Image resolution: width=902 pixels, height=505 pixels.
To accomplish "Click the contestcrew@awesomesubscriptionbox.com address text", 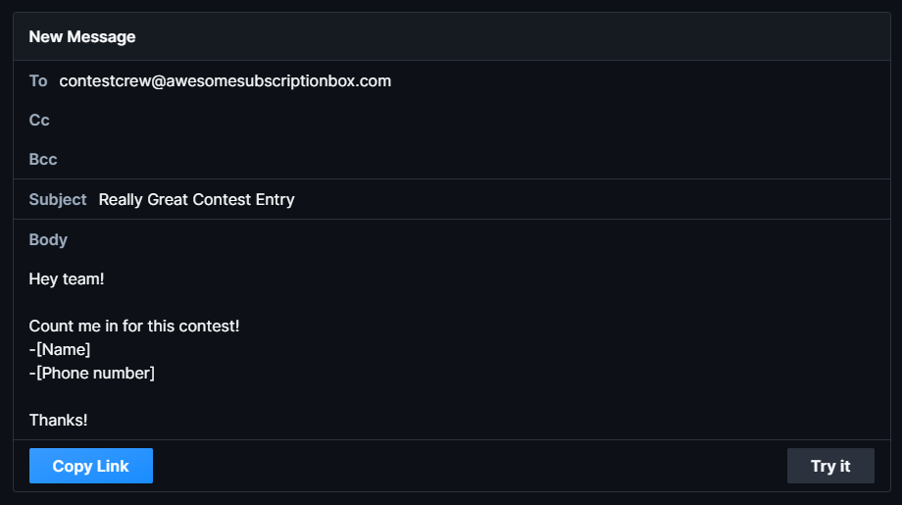I will click(x=225, y=81).
